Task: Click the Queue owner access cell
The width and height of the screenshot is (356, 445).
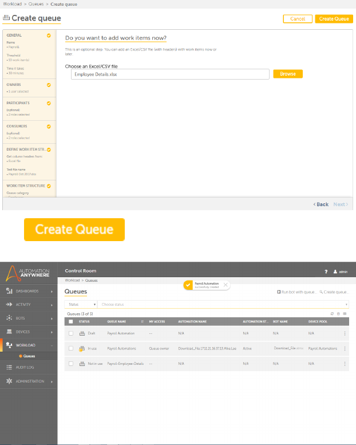Action: (x=159, y=349)
